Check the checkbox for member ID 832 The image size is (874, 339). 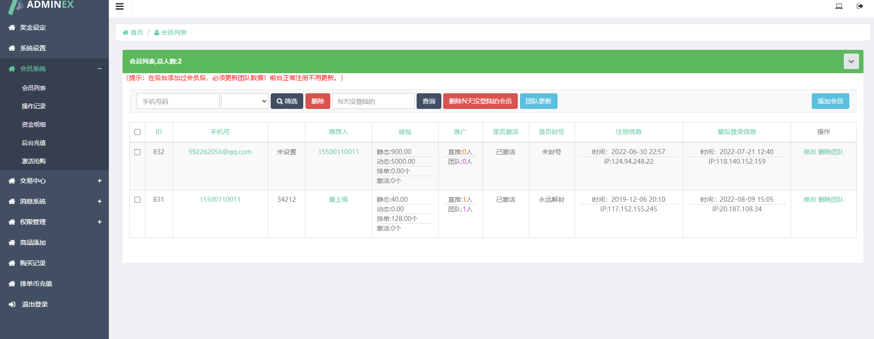pos(137,152)
